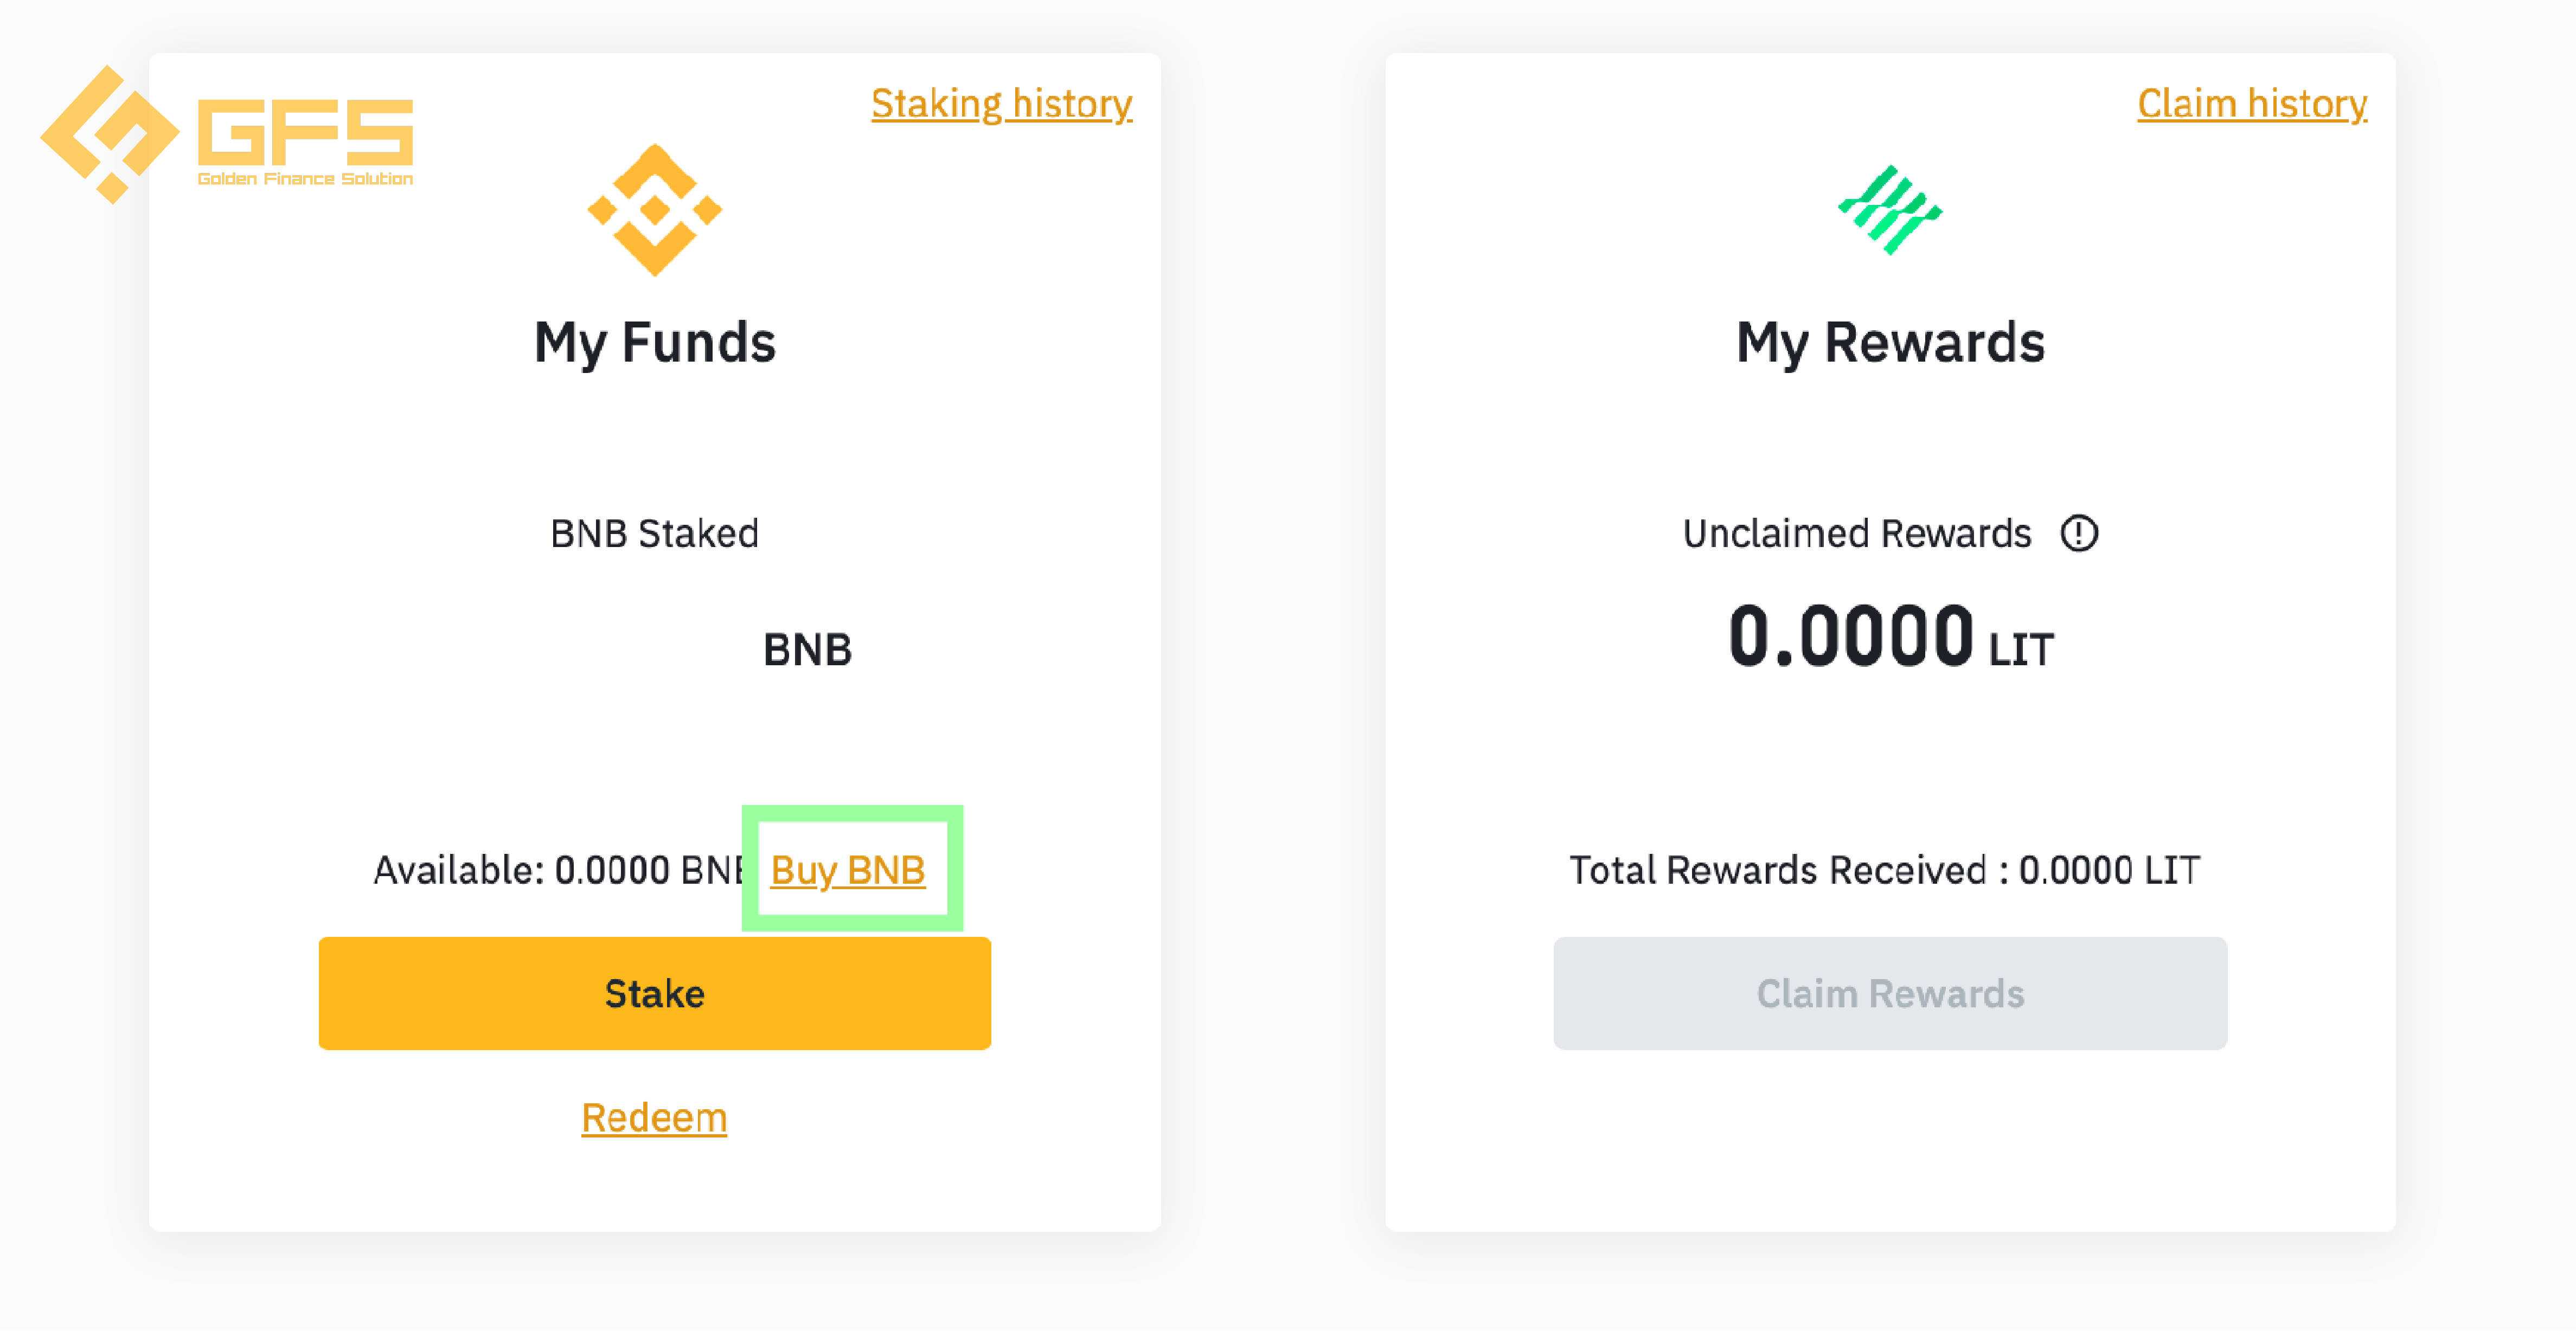
Task: Follow the Buy BNB link
Action: [847, 869]
